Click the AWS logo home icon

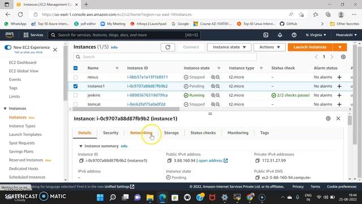10,35
